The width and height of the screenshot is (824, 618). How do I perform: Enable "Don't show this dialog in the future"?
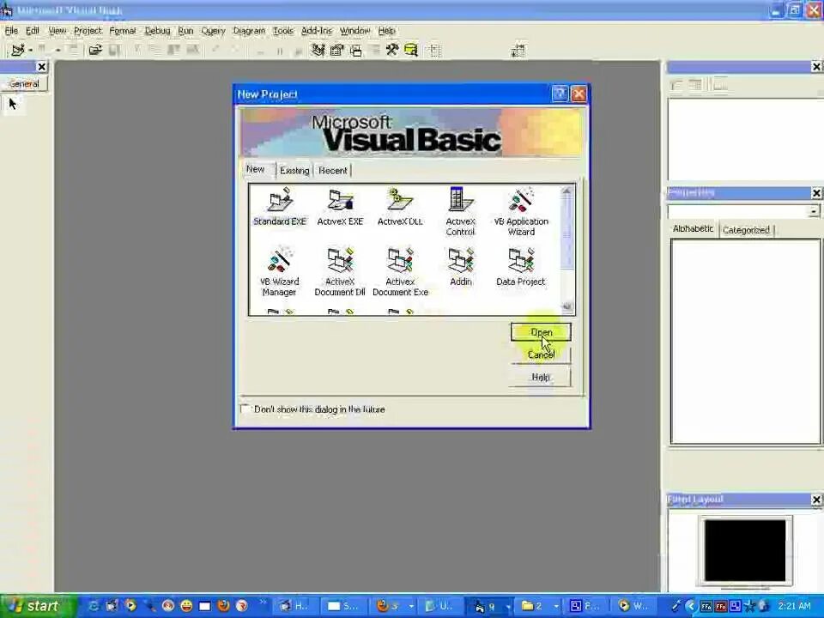[x=245, y=409]
